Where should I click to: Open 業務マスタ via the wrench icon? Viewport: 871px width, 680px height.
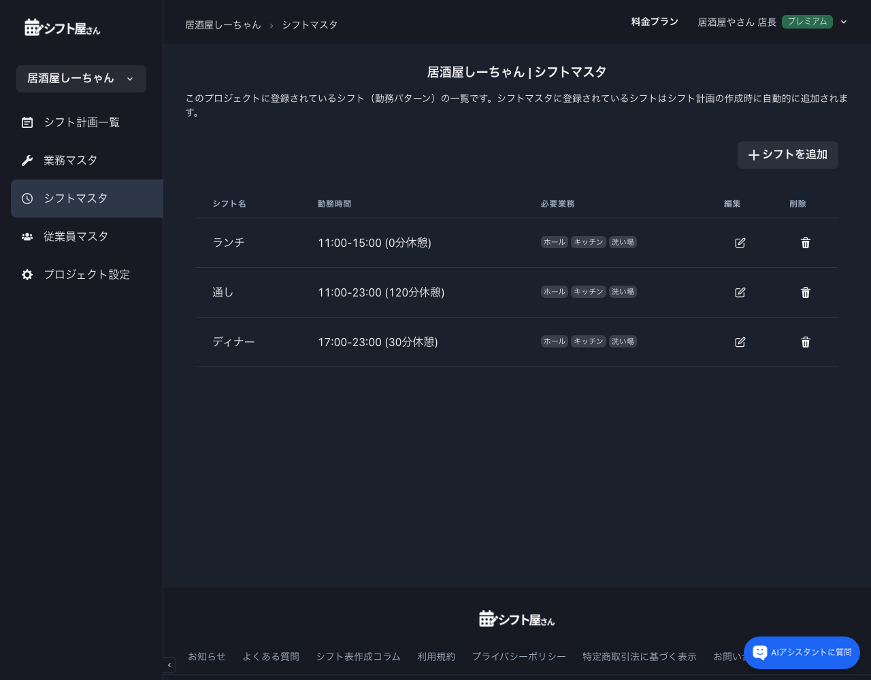[27, 160]
